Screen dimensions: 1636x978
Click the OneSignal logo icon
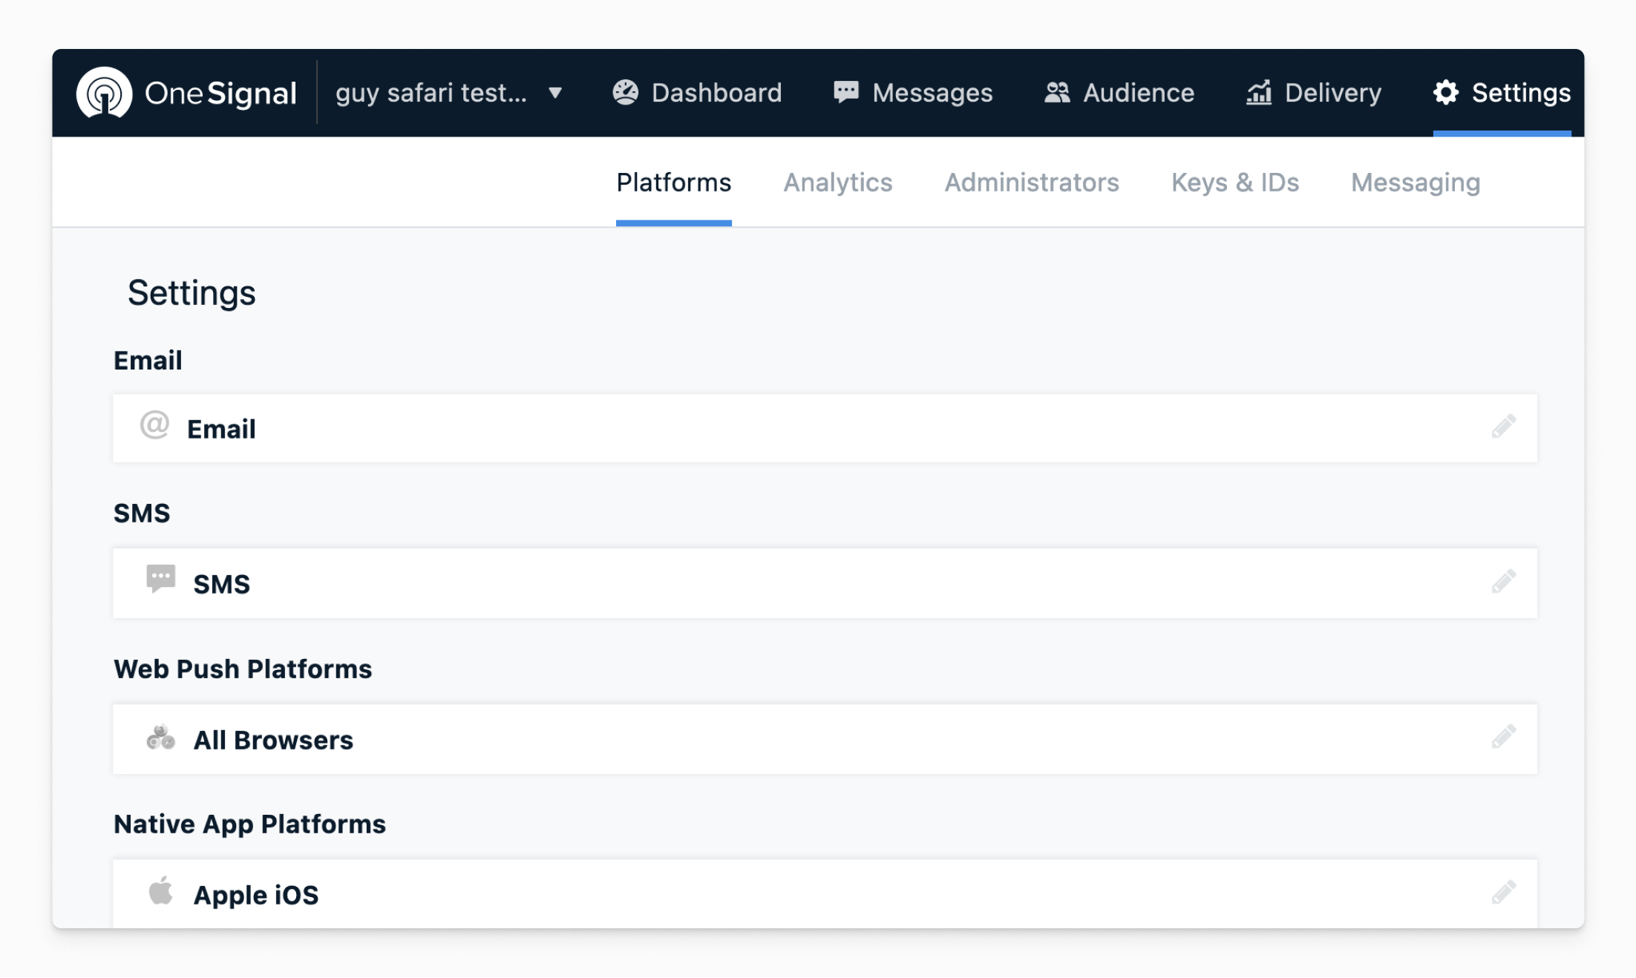tap(104, 93)
